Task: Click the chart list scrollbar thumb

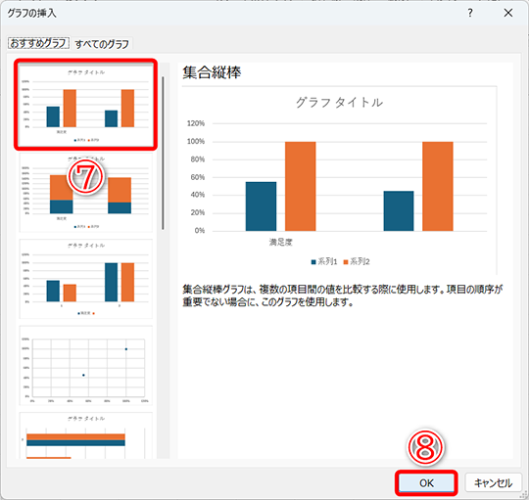Action: 163,154
